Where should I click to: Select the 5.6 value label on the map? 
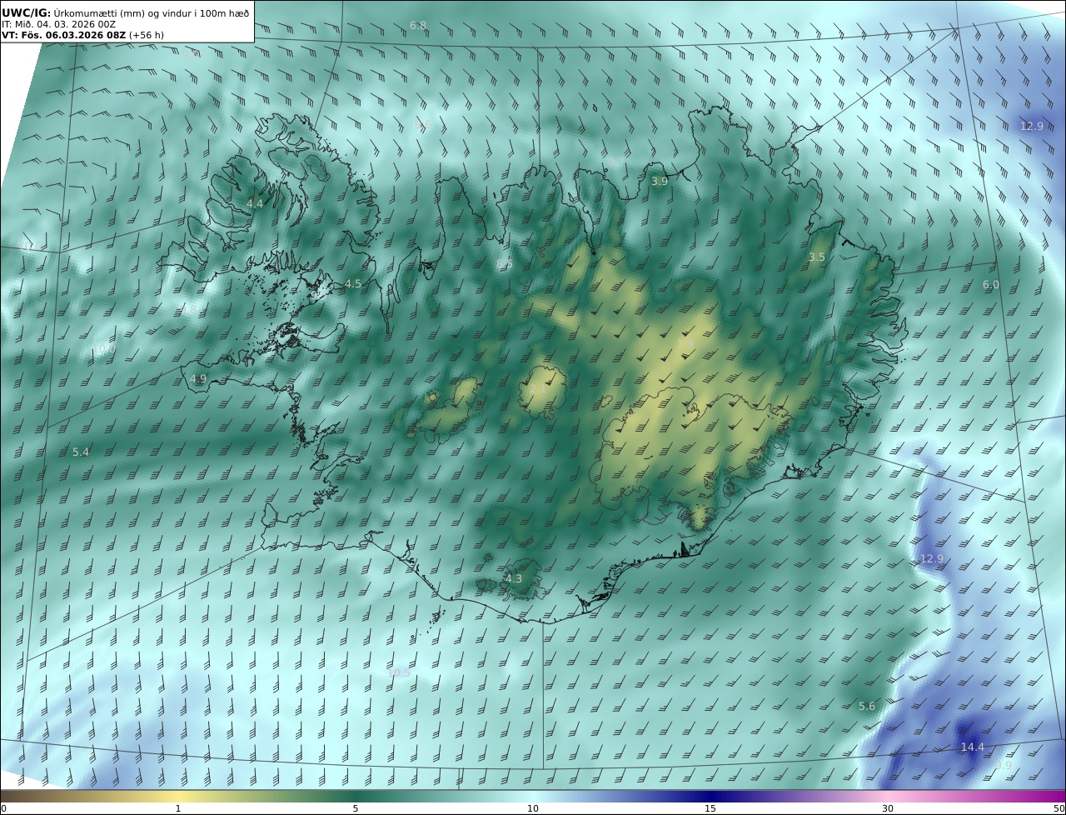coord(867,706)
